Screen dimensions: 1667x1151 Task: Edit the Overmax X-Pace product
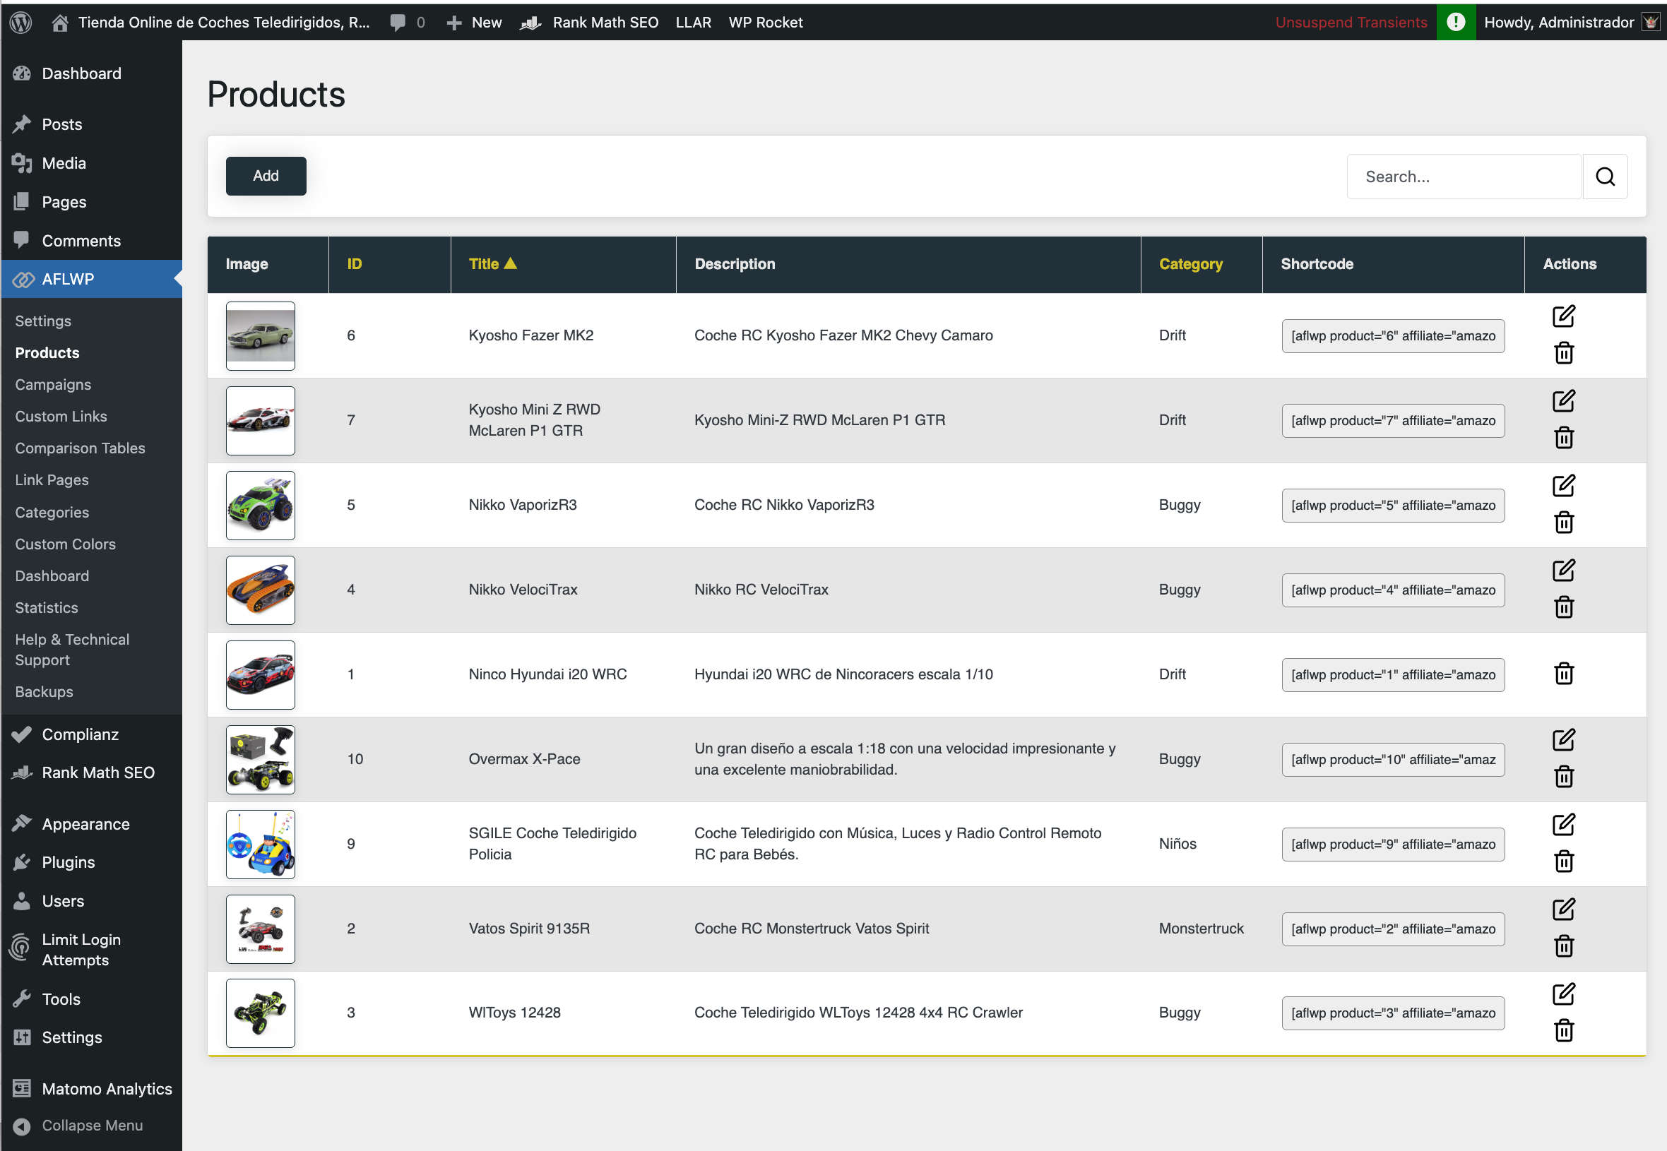pos(1564,739)
